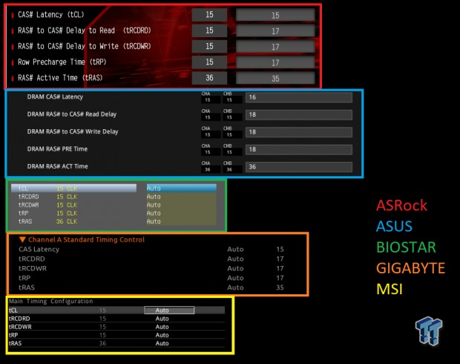Select GIGABYTE tRCDWR Auto setting
The height and width of the screenshot is (364, 460).
point(235,268)
